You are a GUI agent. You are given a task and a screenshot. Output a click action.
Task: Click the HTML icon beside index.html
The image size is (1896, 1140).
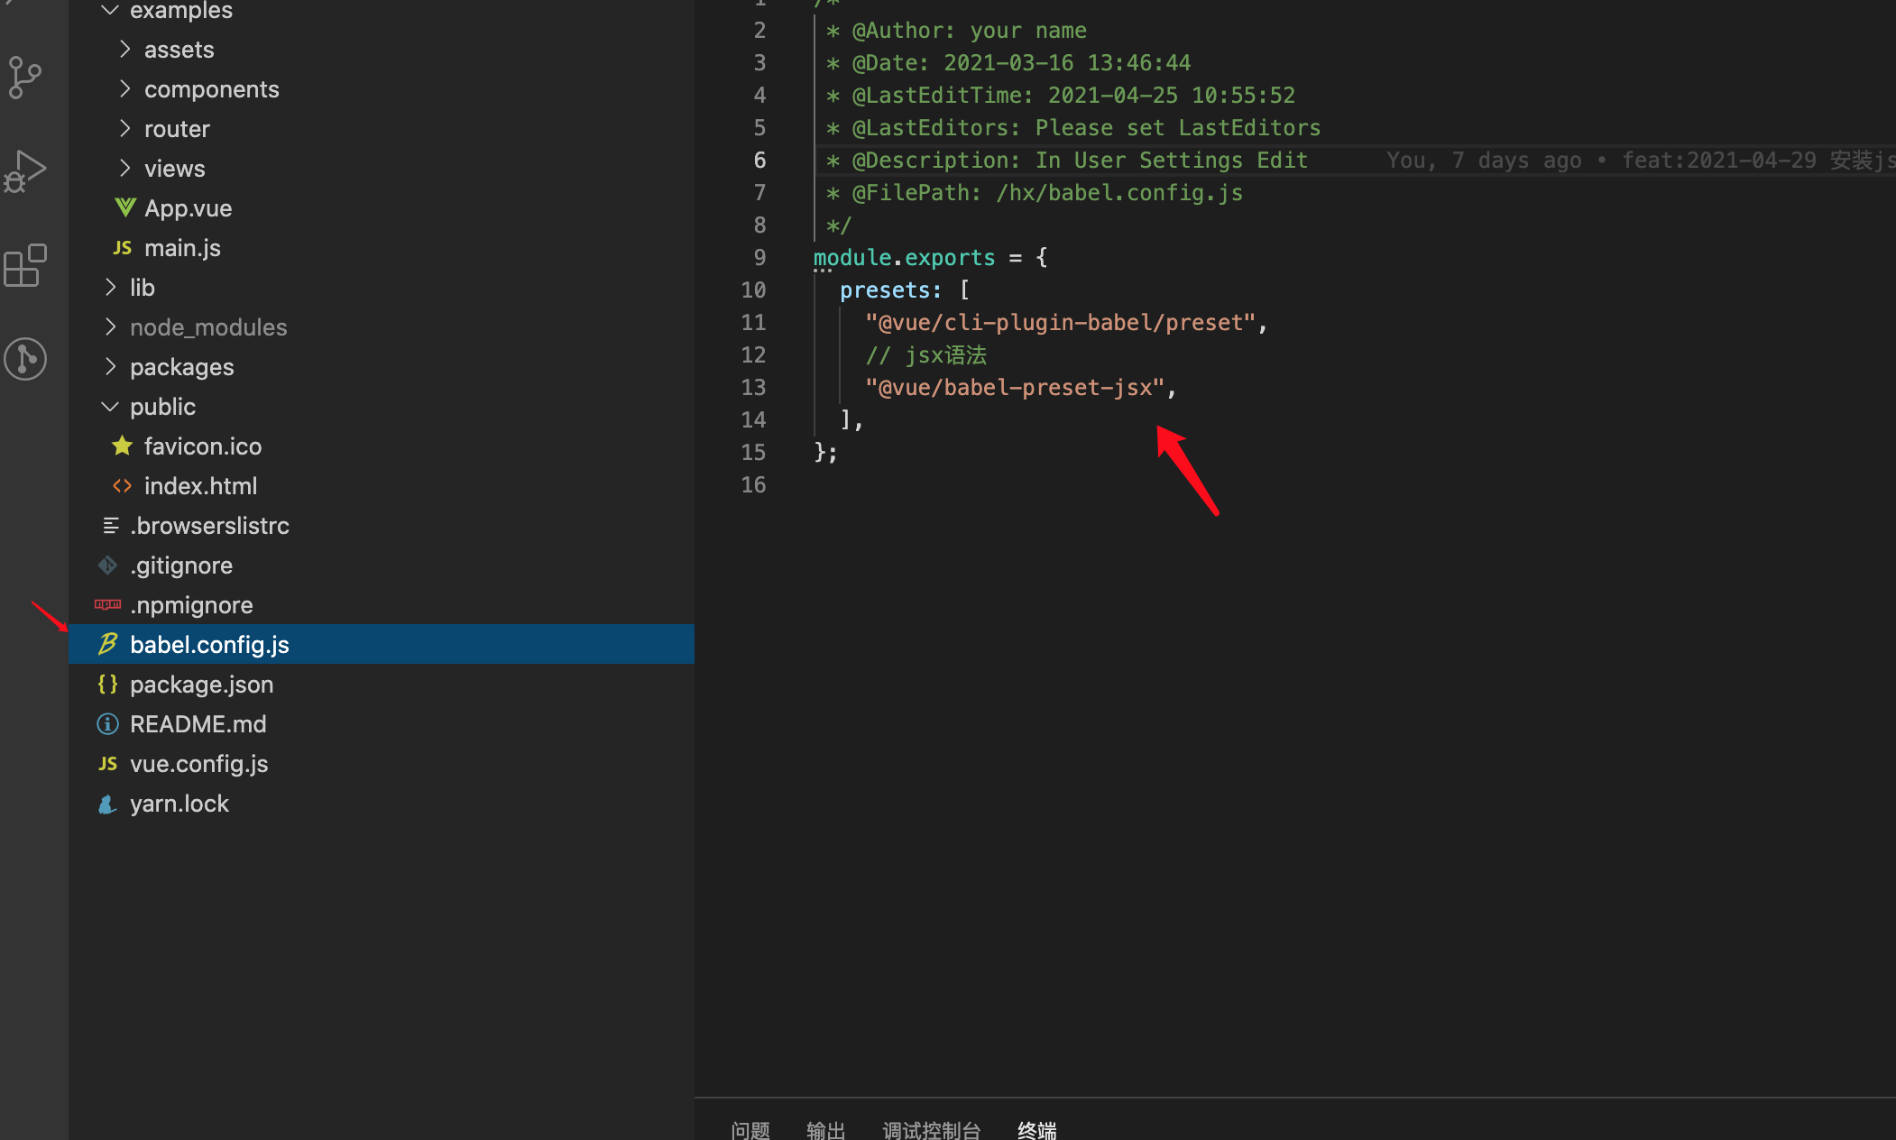coord(123,486)
